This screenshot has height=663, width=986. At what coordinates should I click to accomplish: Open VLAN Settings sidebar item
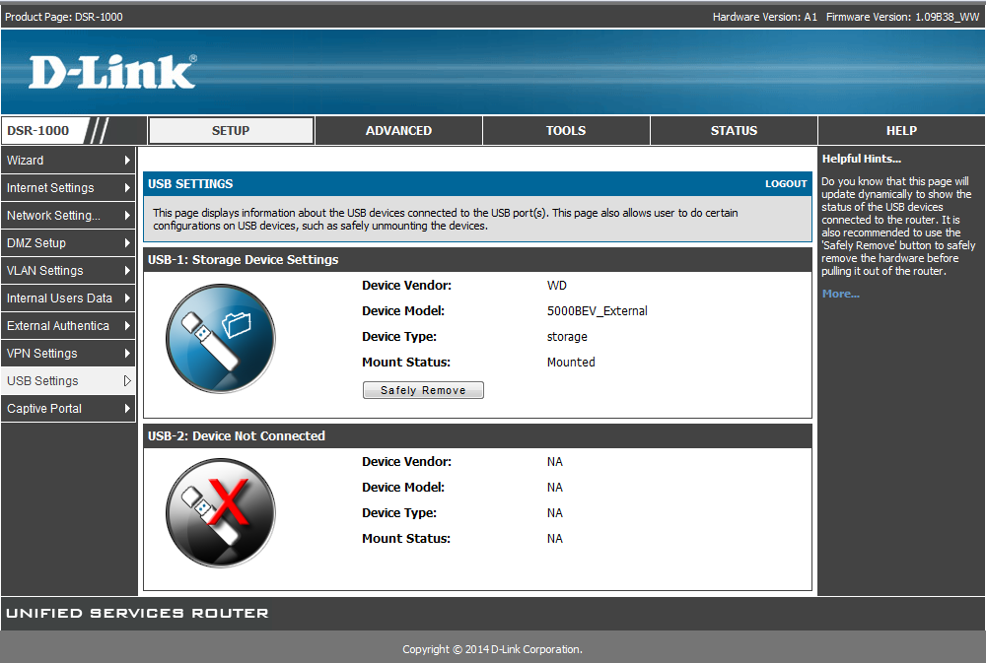[68, 271]
